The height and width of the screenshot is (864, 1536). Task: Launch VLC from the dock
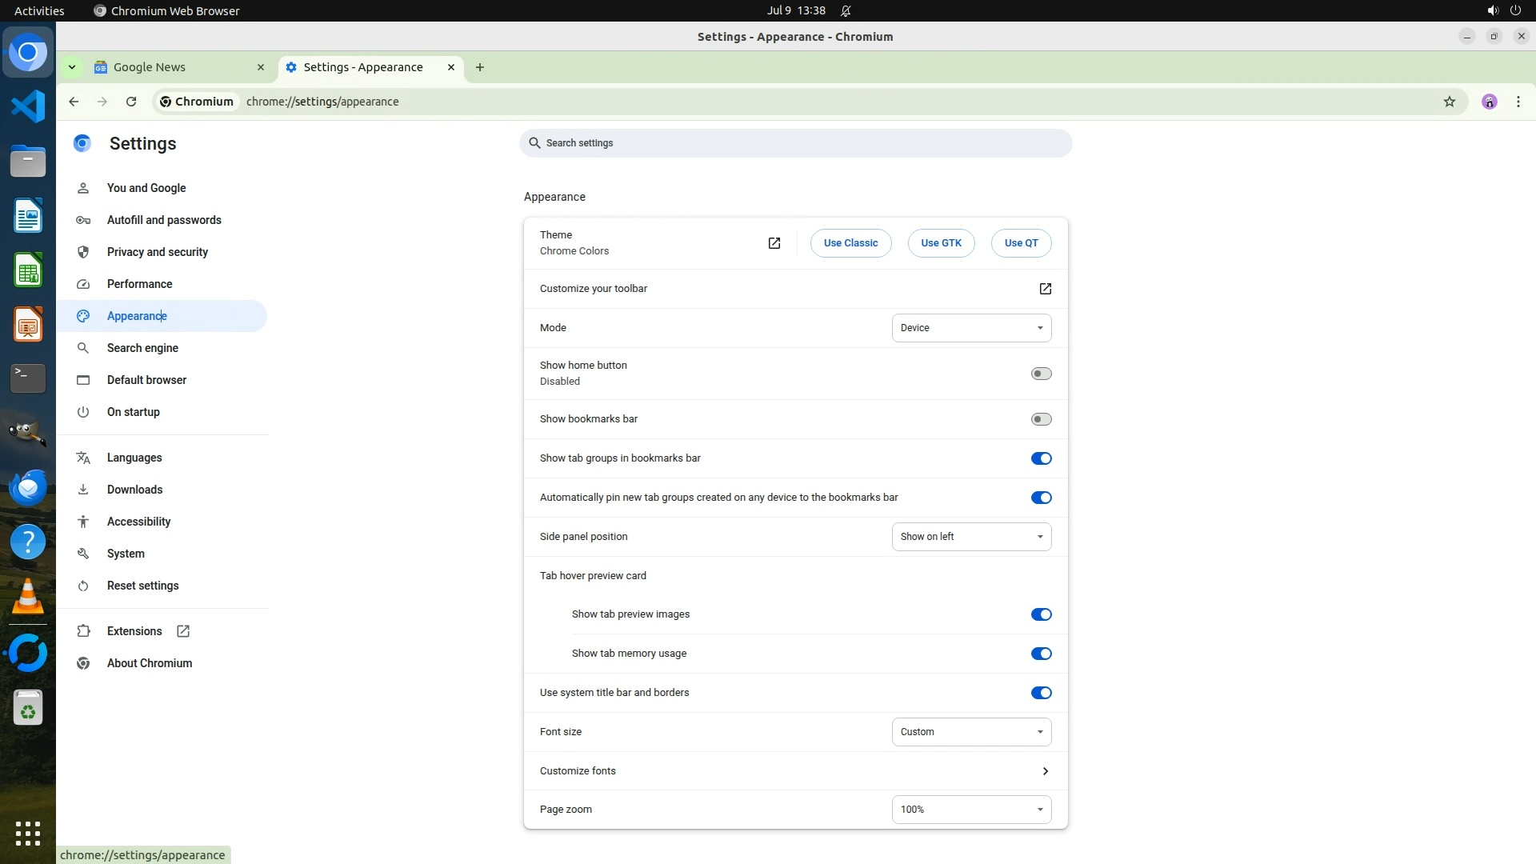coord(28,597)
